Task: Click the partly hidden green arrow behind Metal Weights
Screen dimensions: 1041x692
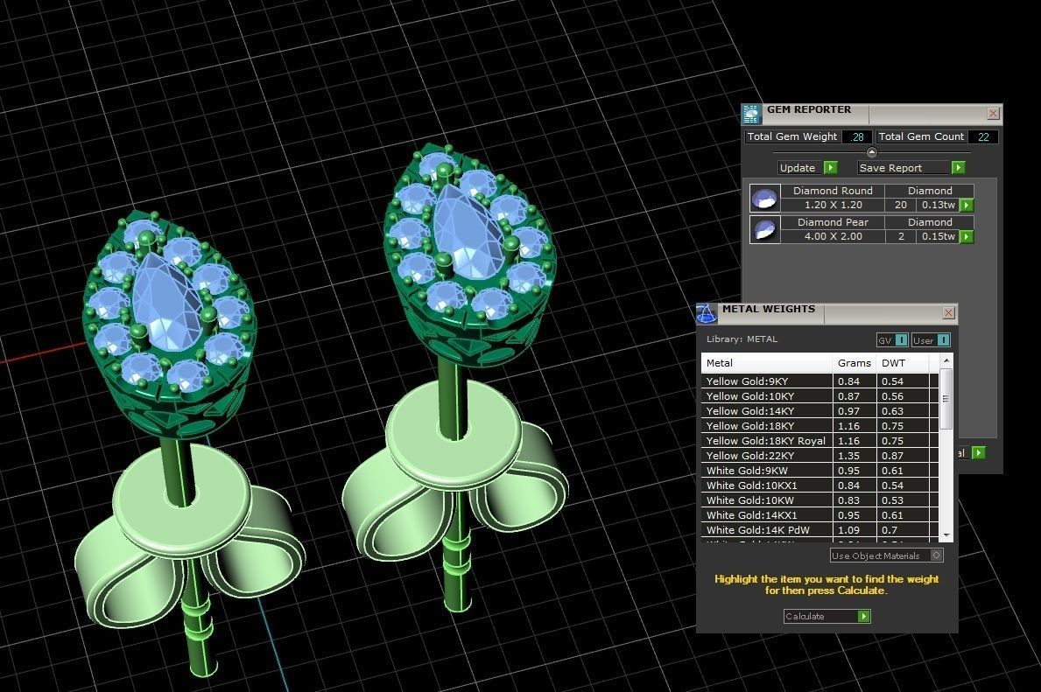Action: pos(978,452)
